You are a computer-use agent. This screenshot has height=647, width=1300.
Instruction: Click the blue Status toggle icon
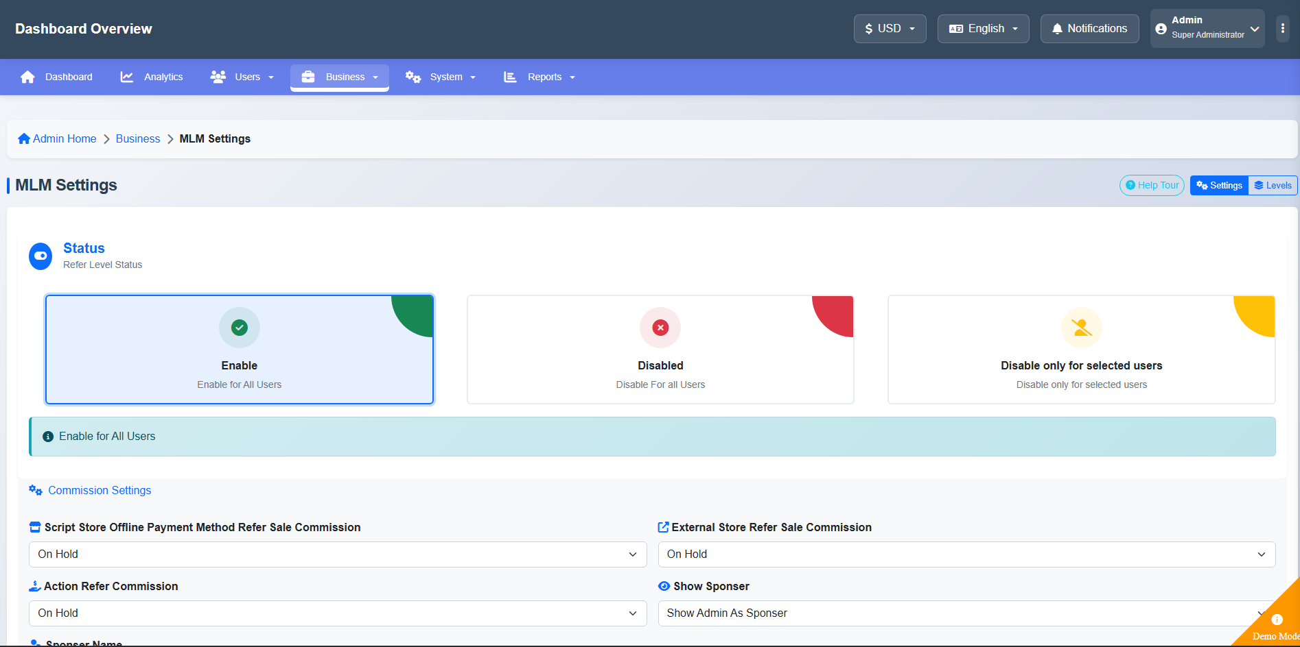click(x=40, y=256)
